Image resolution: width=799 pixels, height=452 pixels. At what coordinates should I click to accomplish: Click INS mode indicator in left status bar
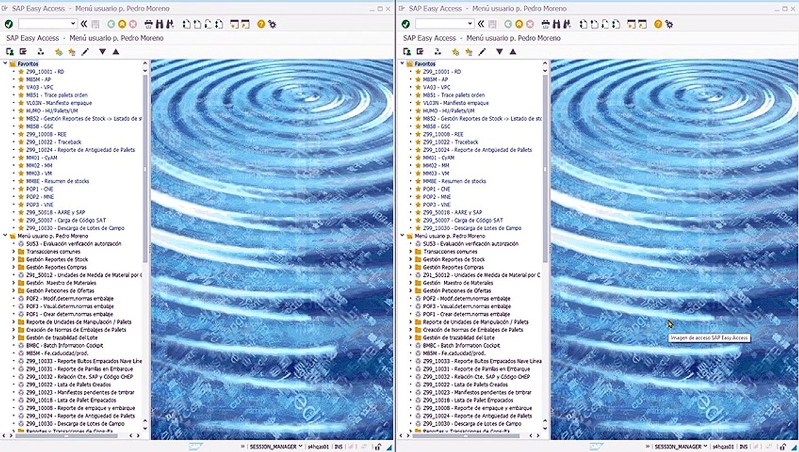pyautogui.click(x=339, y=446)
